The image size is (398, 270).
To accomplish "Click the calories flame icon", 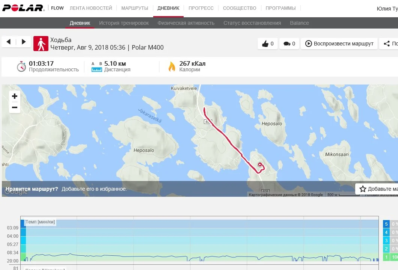I will (172, 66).
